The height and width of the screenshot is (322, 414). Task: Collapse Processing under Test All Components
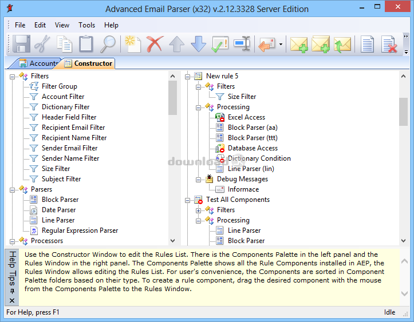198,221
